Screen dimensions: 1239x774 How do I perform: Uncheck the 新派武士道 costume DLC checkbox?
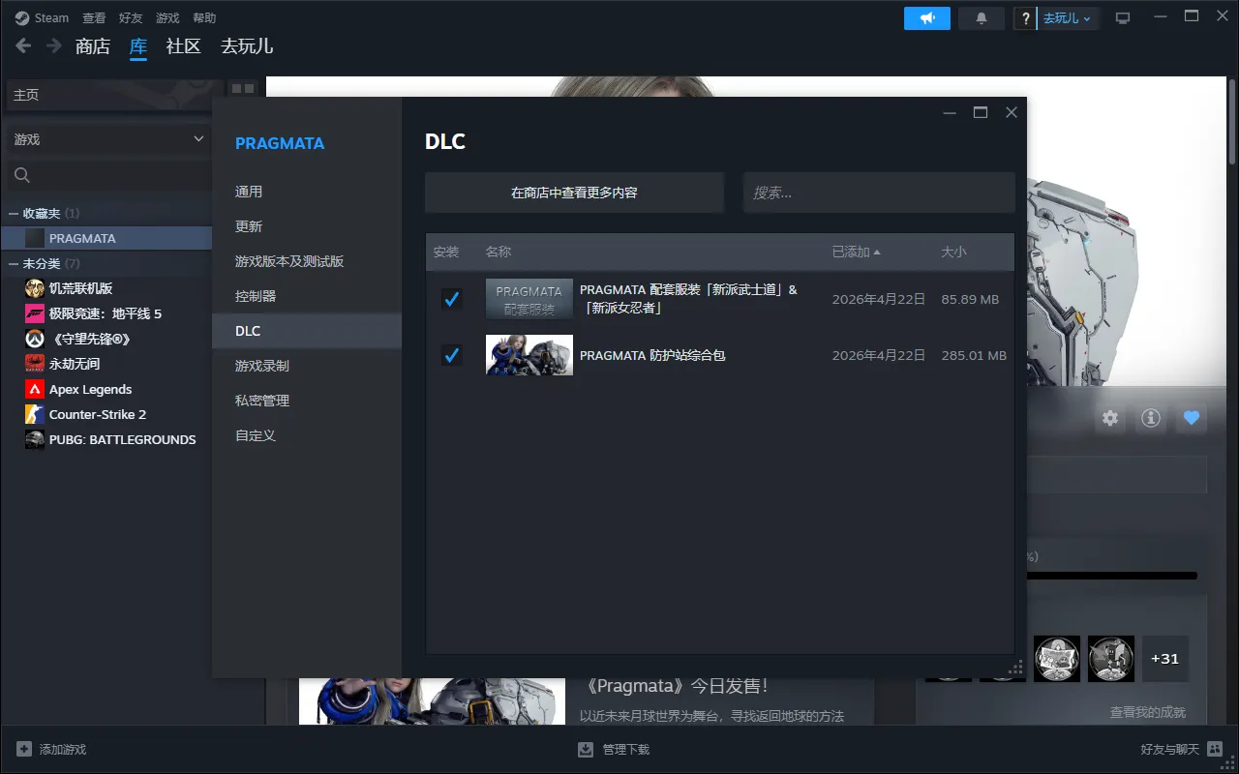451,299
